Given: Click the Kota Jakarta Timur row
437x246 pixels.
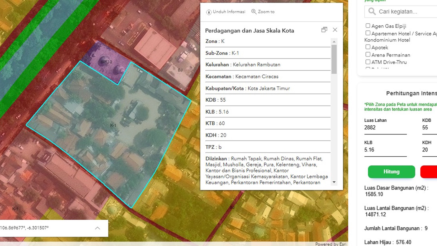Looking at the screenshot, I should 268,88.
